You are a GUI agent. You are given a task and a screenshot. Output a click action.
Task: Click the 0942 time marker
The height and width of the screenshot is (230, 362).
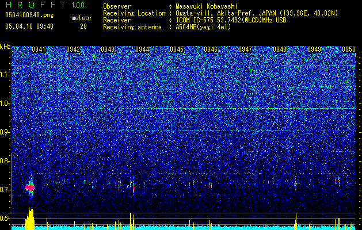73,49
